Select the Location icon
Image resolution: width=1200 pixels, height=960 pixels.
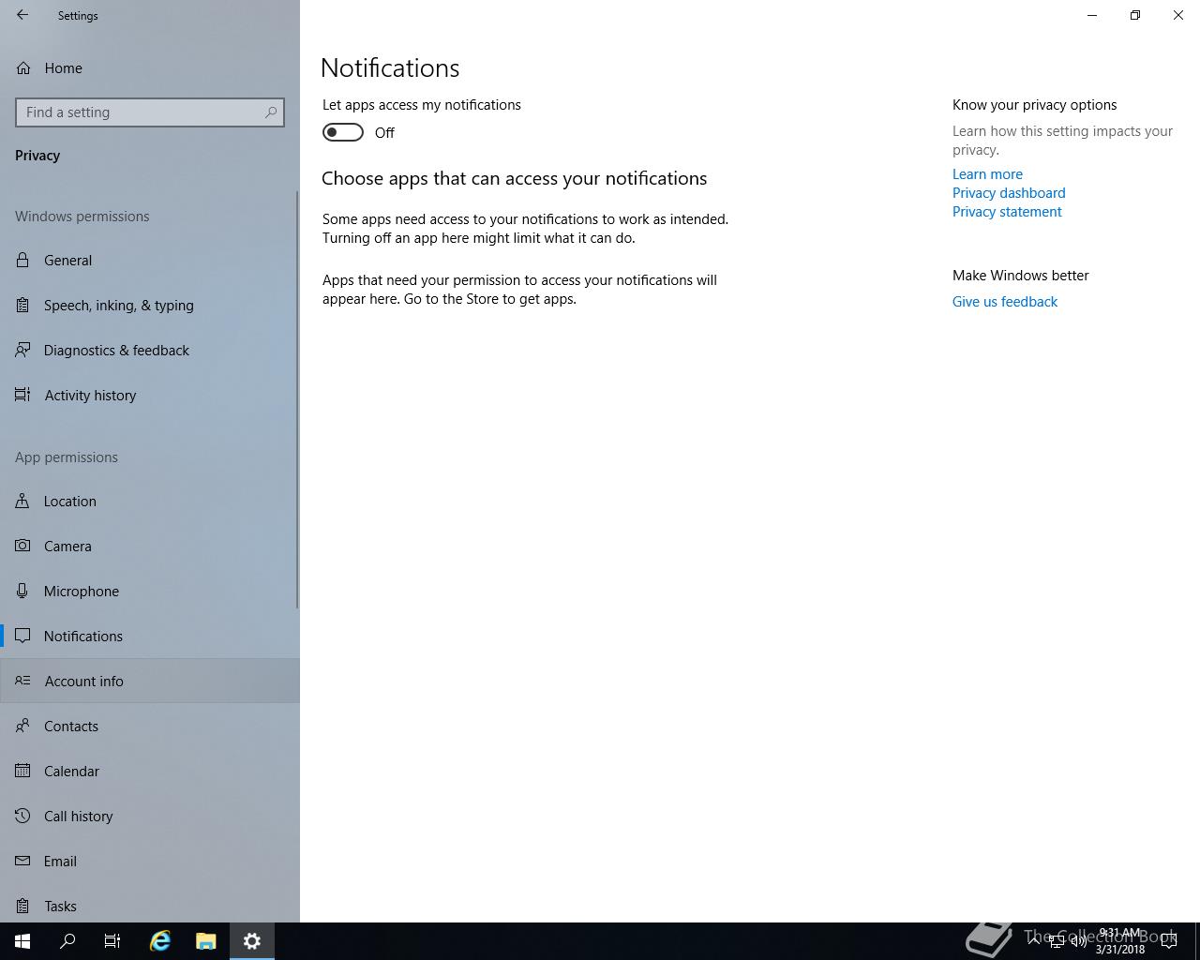pyautogui.click(x=22, y=502)
